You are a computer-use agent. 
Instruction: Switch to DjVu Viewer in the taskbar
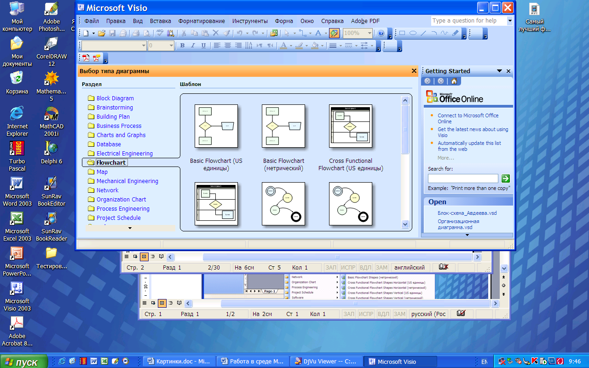coord(326,362)
